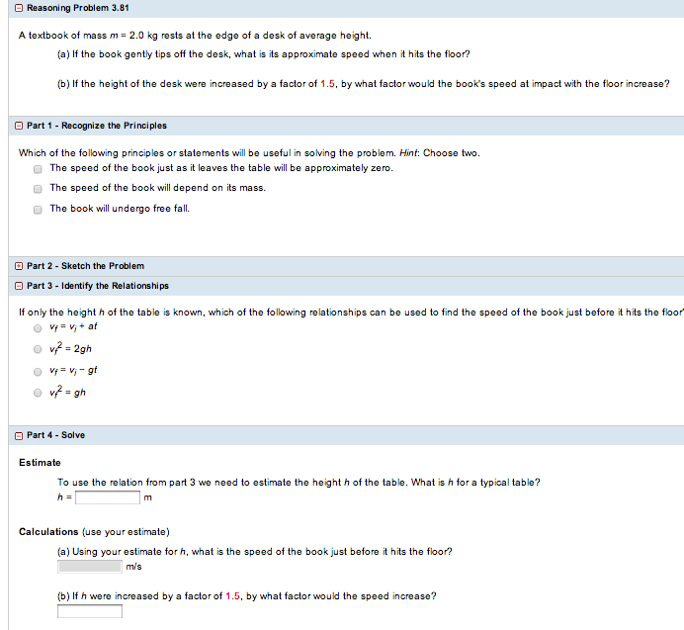The width and height of the screenshot is (684, 630).
Task: Pick the vf² = gh radio option
Action: tap(38, 393)
